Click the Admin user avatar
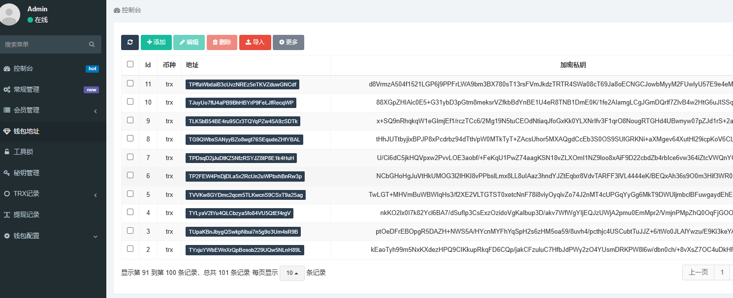Viewport: 733px width, 298px height. click(x=10, y=14)
